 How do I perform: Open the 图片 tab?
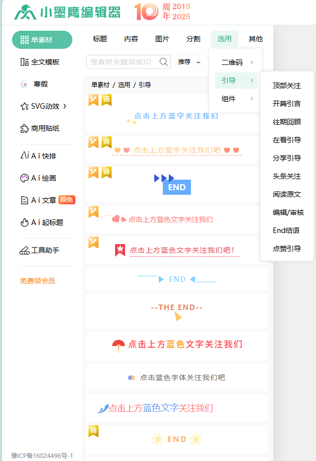click(162, 39)
